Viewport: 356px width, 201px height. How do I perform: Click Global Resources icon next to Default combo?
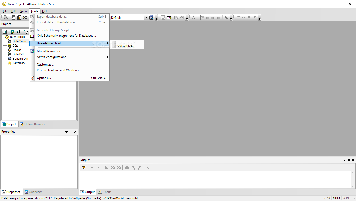pos(151,17)
